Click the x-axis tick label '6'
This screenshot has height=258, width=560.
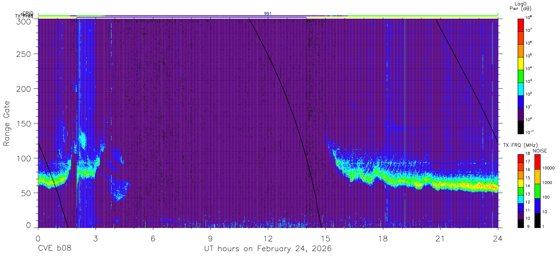pos(153,238)
